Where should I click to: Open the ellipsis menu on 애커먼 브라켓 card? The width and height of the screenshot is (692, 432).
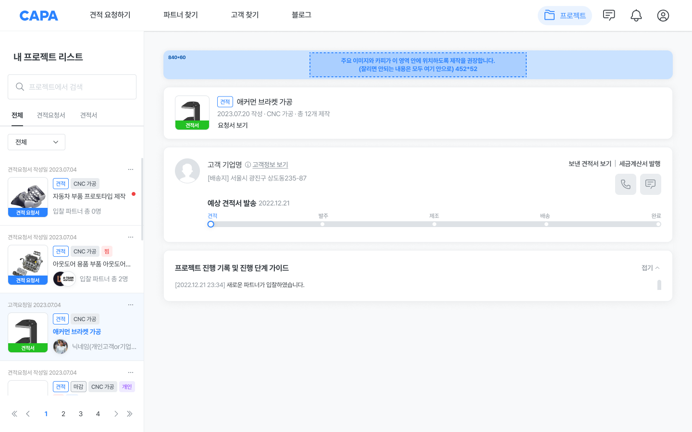click(130, 304)
